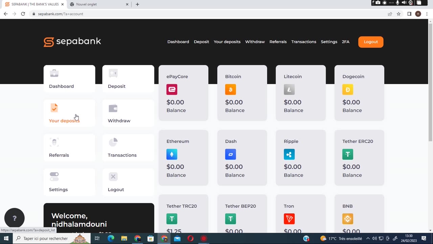Share this page via address bar icon
This screenshot has width=433, height=244.
tap(390, 14)
